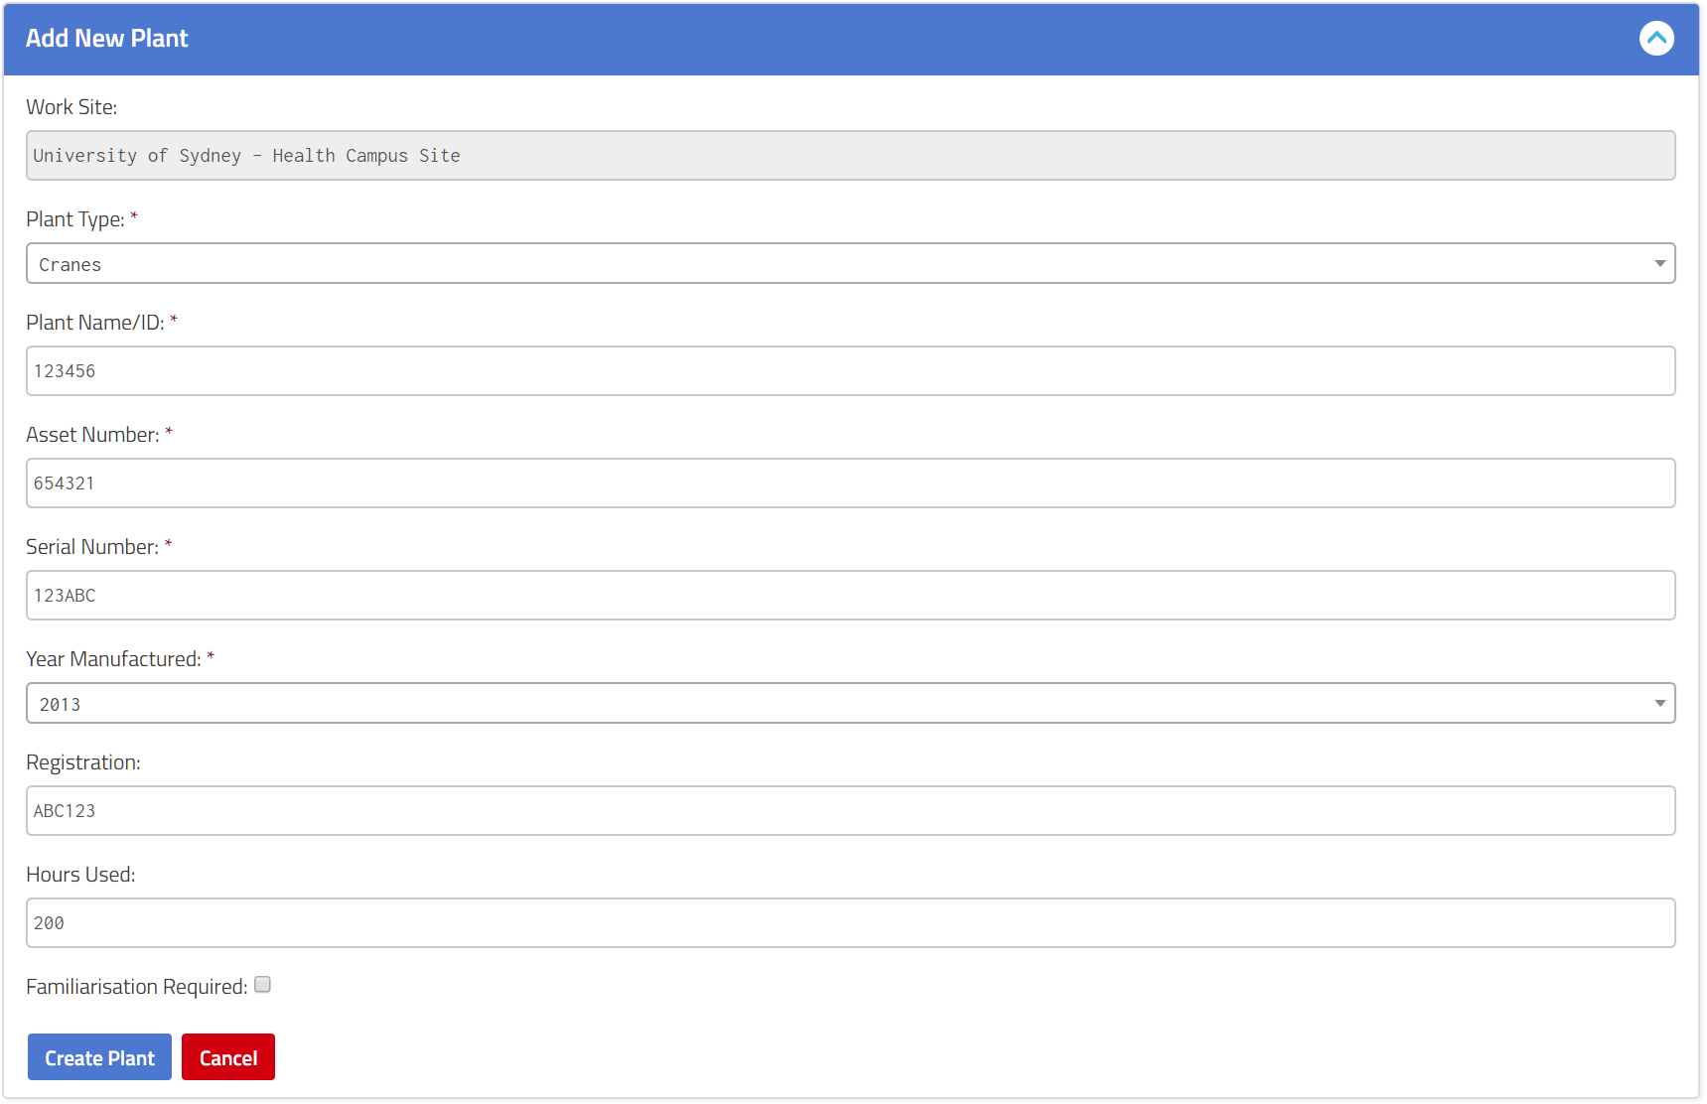
Task: Click the Work Site label
Action: click(x=71, y=107)
